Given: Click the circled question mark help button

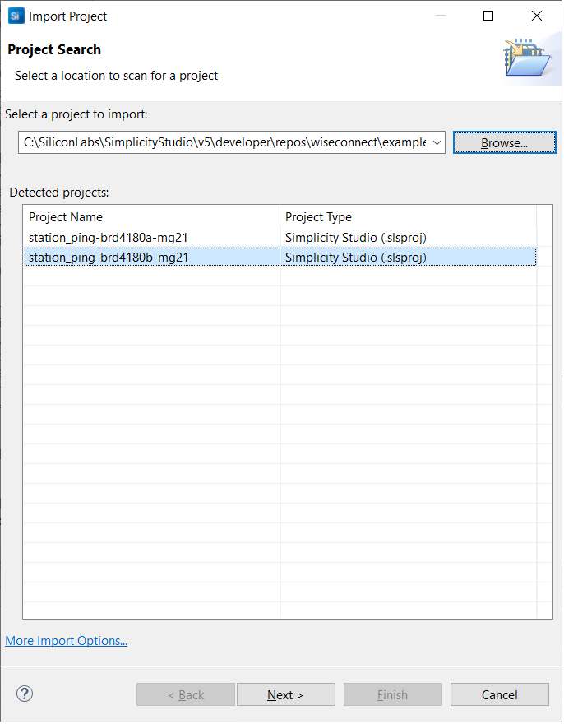Looking at the screenshot, I should 24,694.
